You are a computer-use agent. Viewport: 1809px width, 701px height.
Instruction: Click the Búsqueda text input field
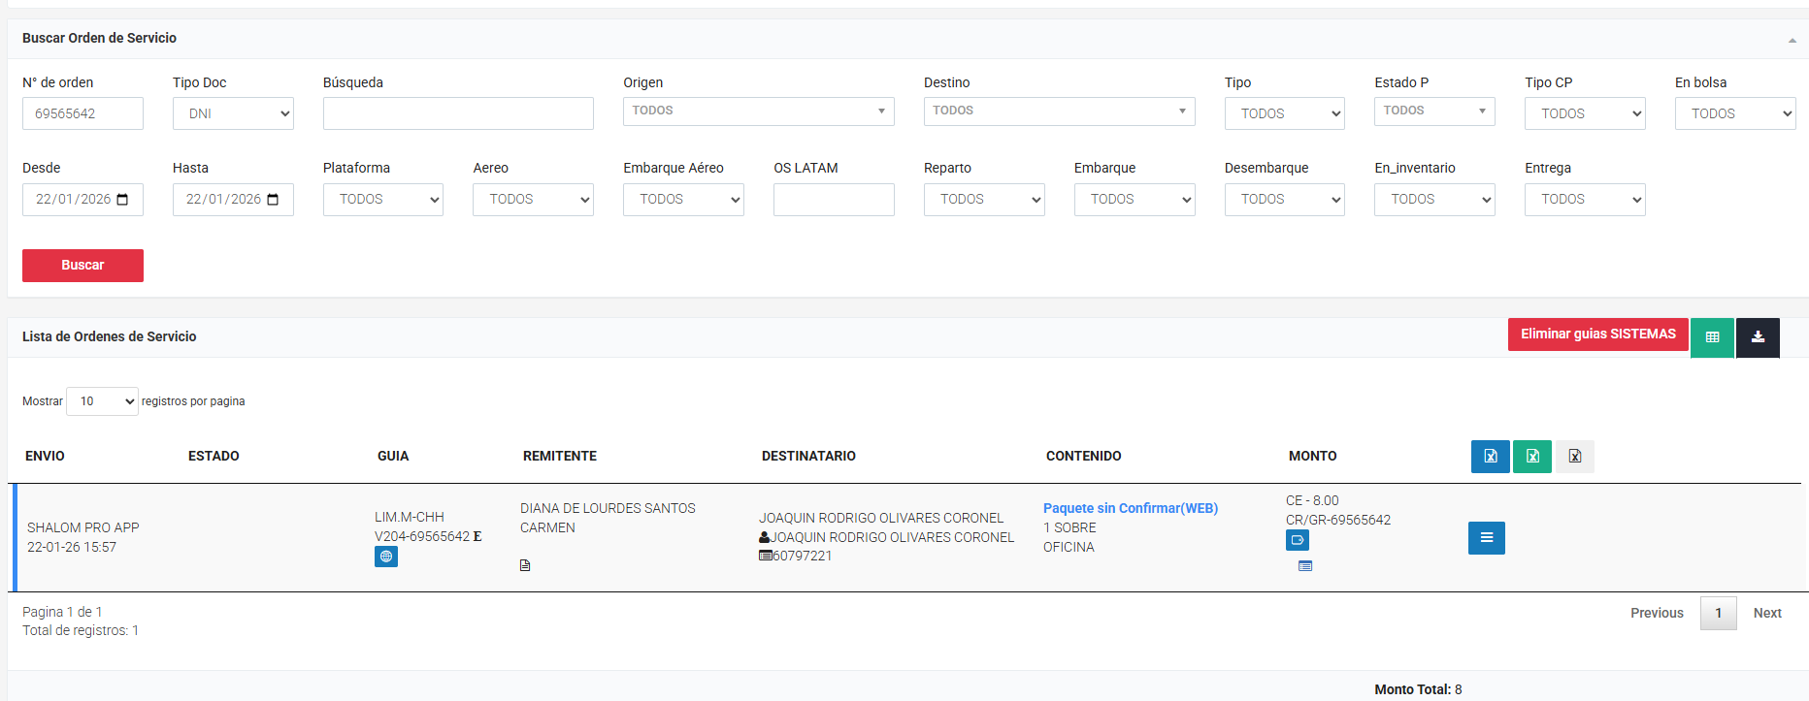point(458,113)
